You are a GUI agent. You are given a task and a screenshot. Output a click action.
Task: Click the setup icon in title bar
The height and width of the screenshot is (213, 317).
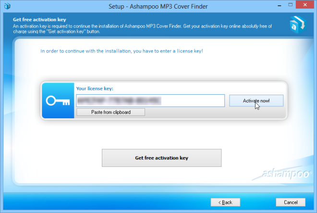(7, 6)
